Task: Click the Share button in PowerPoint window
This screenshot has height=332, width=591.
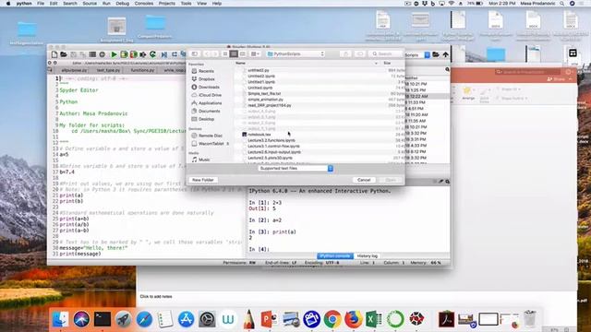Action: pyautogui.click(x=556, y=79)
